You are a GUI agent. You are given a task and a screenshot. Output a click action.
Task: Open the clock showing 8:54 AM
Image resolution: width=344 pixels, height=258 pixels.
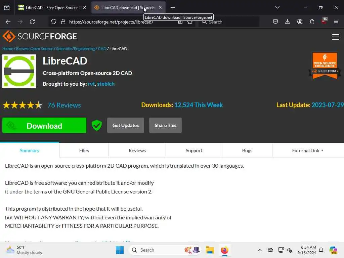click(x=307, y=250)
